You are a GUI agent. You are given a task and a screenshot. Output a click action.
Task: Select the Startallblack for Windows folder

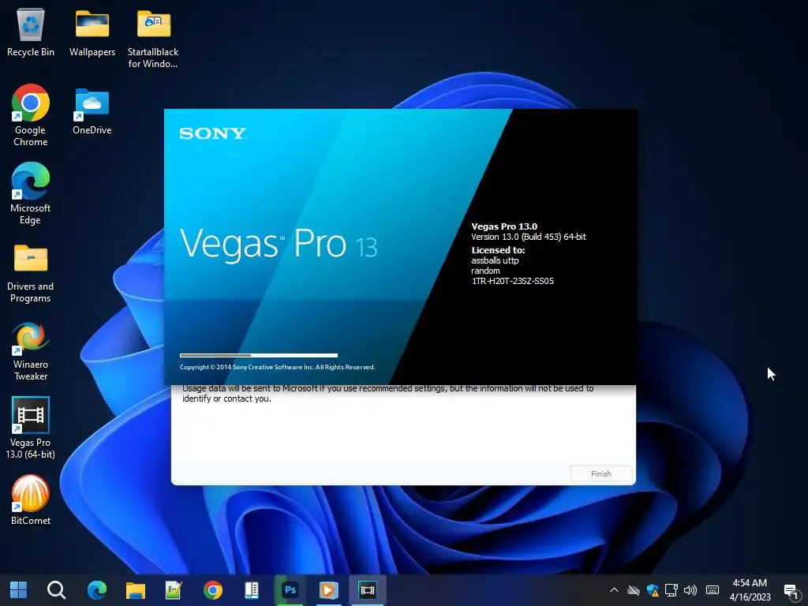(x=153, y=39)
